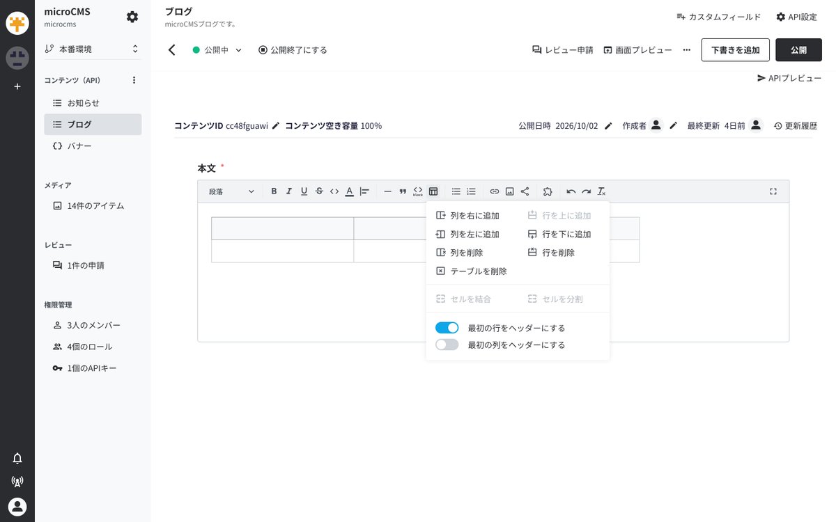This screenshot has width=836, height=522.
Task: Insert a horizontal rule
Action: point(388,191)
